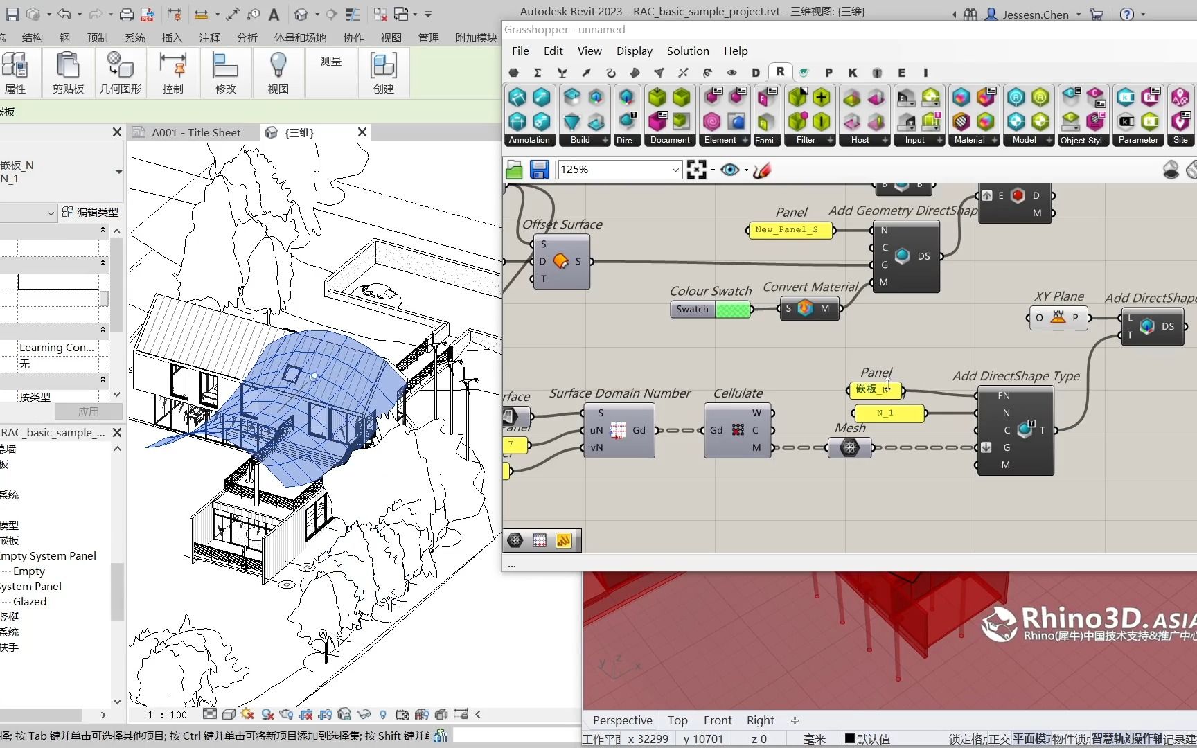Select the red sketch pen tool in Grasshopper

coord(761,170)
